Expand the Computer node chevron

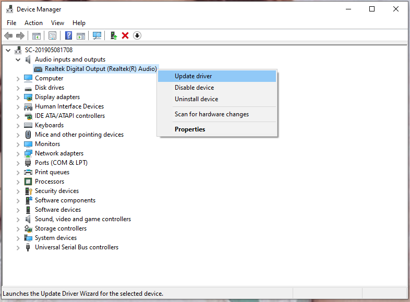(x=18, y=79)
